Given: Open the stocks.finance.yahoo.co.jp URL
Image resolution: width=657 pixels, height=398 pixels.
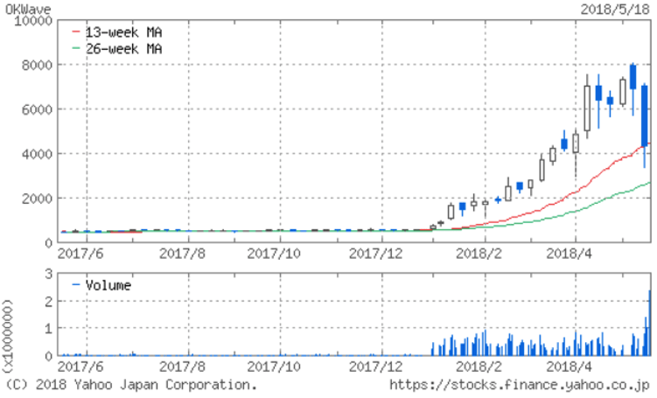Looking at the screenshot, I should pyautogui.click(x=519, y=385).
